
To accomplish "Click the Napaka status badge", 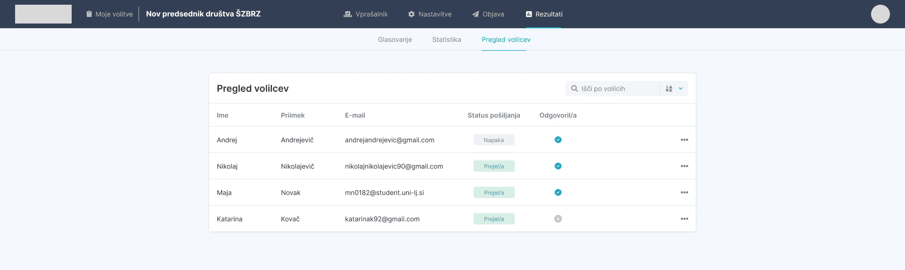I will 494,140.
